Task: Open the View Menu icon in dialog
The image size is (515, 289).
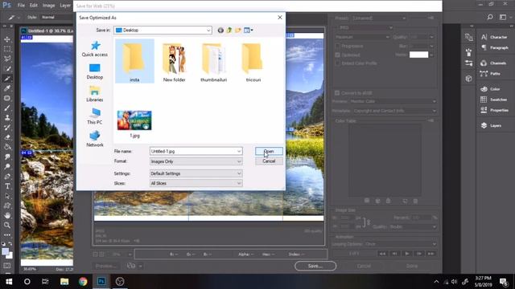Action: [249, 31]
